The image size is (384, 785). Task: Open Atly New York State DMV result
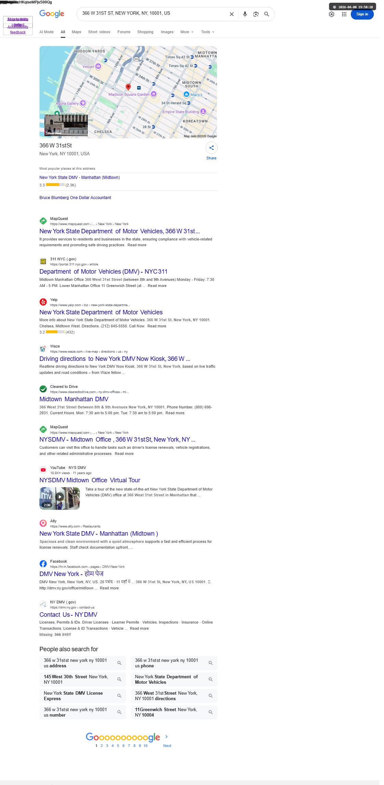click(99, 534)
